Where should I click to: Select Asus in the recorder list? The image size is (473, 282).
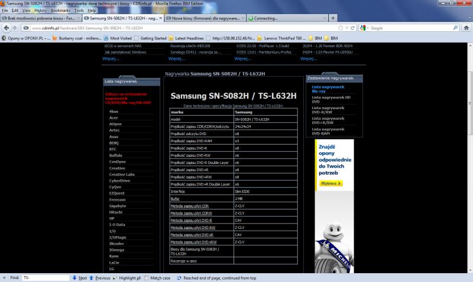[x=114, y=137]
